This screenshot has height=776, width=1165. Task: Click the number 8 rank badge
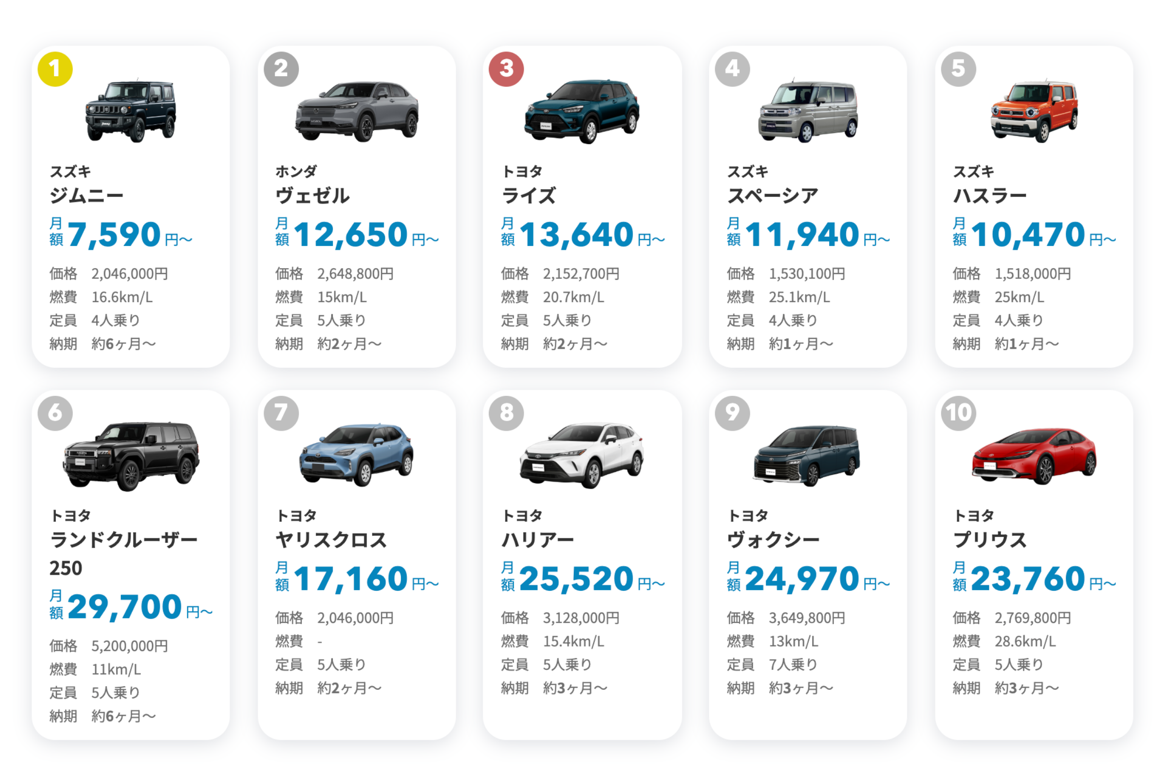click(x=506, y=413)
